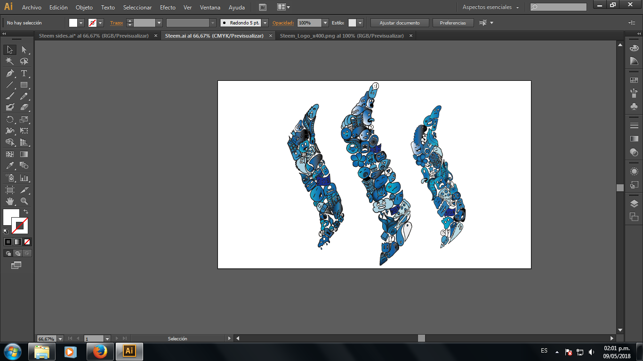Image resolution: width=643 pixels, height=361 pixels.
Task: Launch Firefox from the taskbar
Action: pos(100,351)
